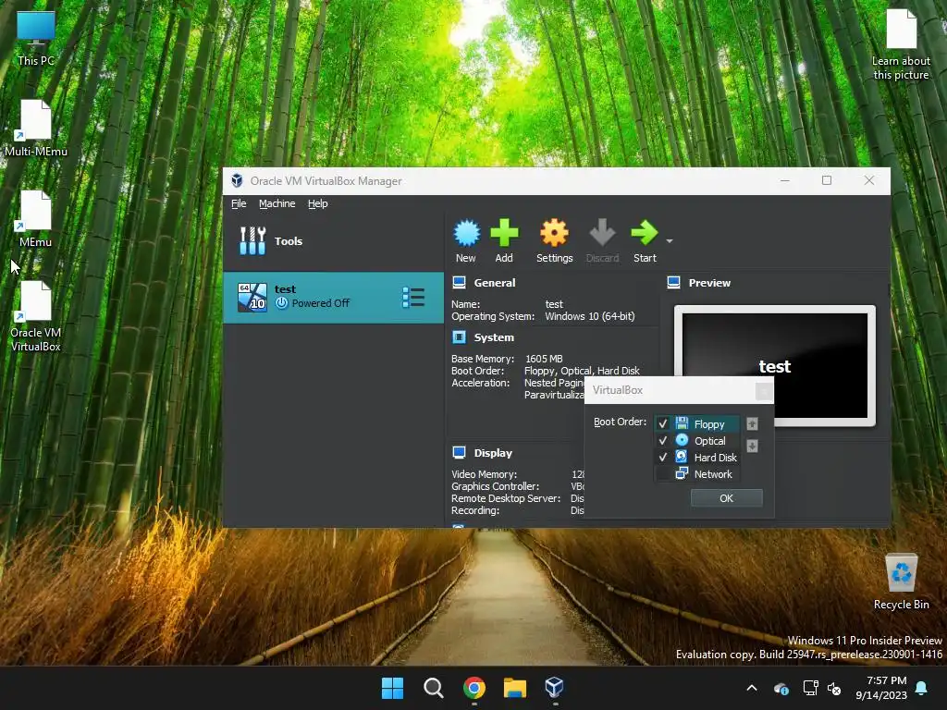The height and width of the screenshot is (710, 947).
Task: Maximize the VirtualBox Manager window
Action: [826, 180]
